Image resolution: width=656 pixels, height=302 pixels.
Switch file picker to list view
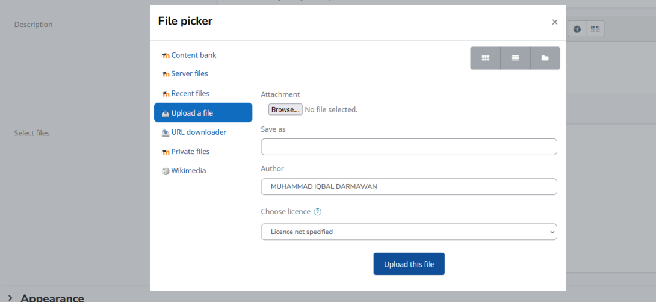pos(515,58)
